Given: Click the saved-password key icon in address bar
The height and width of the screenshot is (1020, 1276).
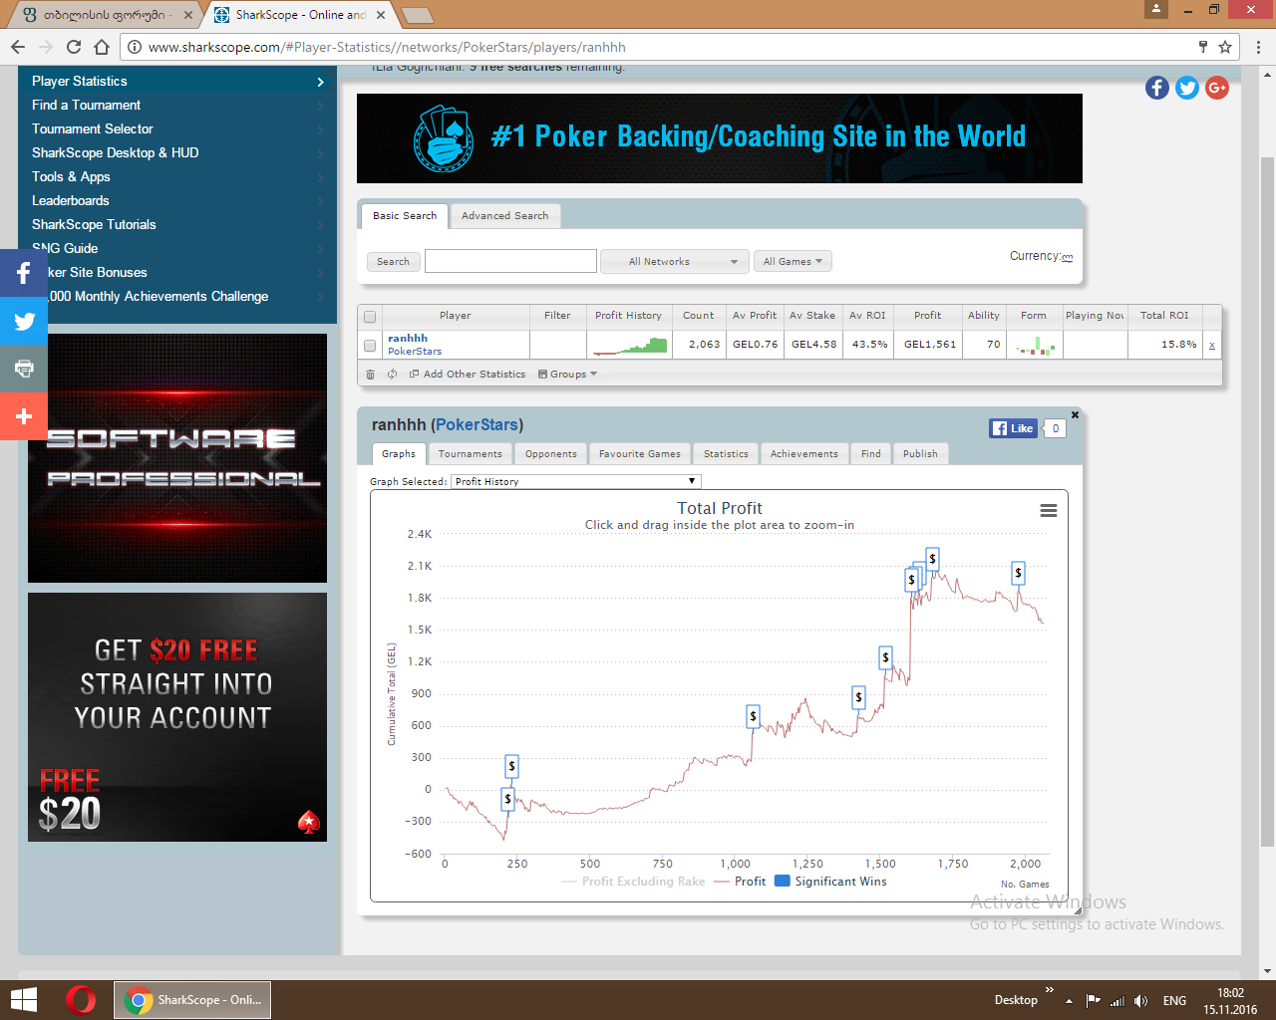Looking at the screenshot, I should (x=1203, y=47).
